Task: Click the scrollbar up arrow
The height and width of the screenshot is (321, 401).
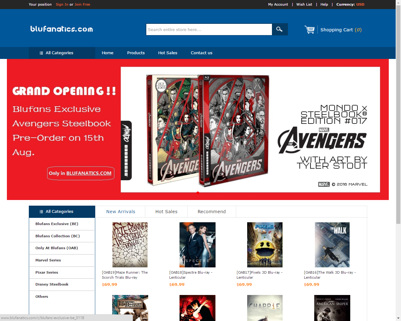Action: [x=398, y=3]
